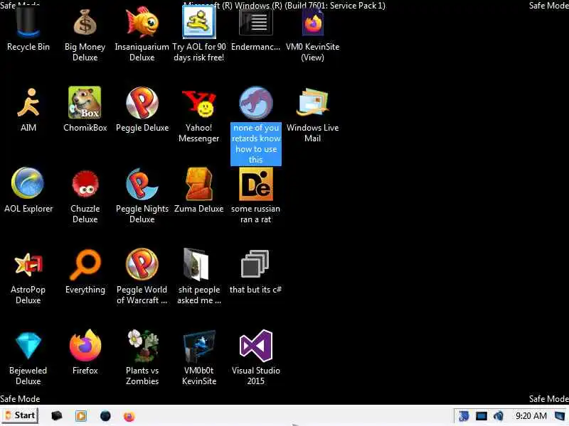Screen dimensions: 569x426
Task: Open Windows Live Mail
Action: click(312, 103)
